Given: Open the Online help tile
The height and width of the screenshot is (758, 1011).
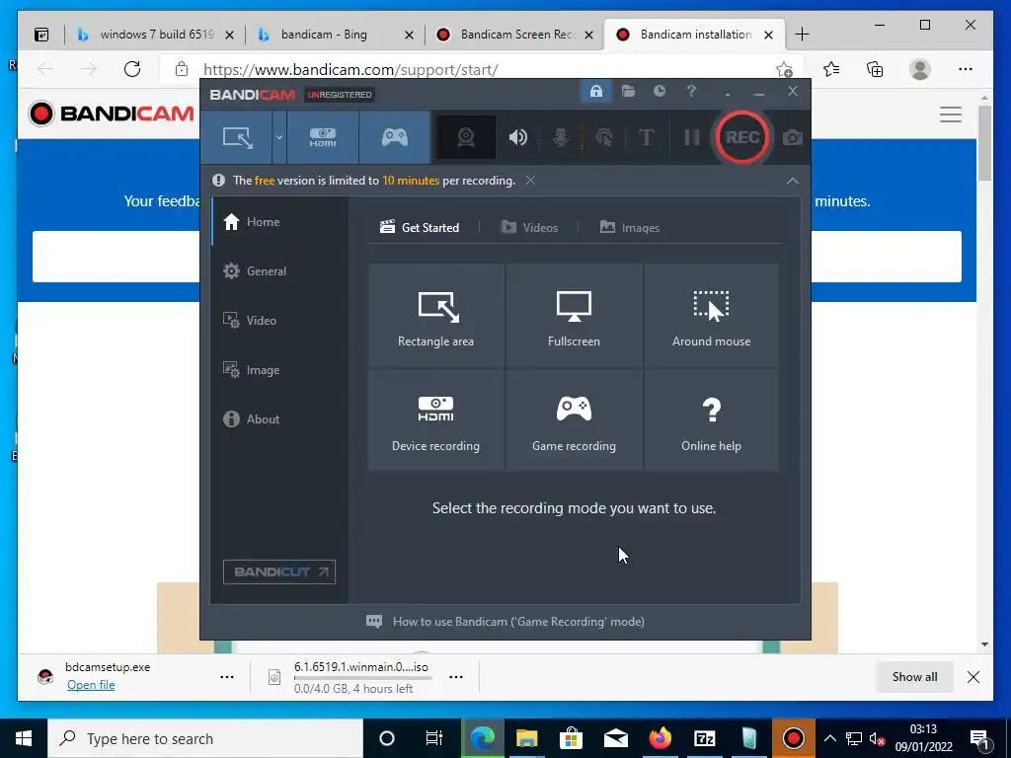Looking at the screenshot, I should (x=711, y=419).
